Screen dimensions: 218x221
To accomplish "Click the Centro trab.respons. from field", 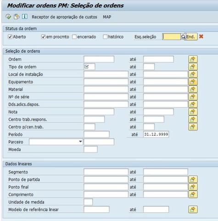I will [94, 119].
